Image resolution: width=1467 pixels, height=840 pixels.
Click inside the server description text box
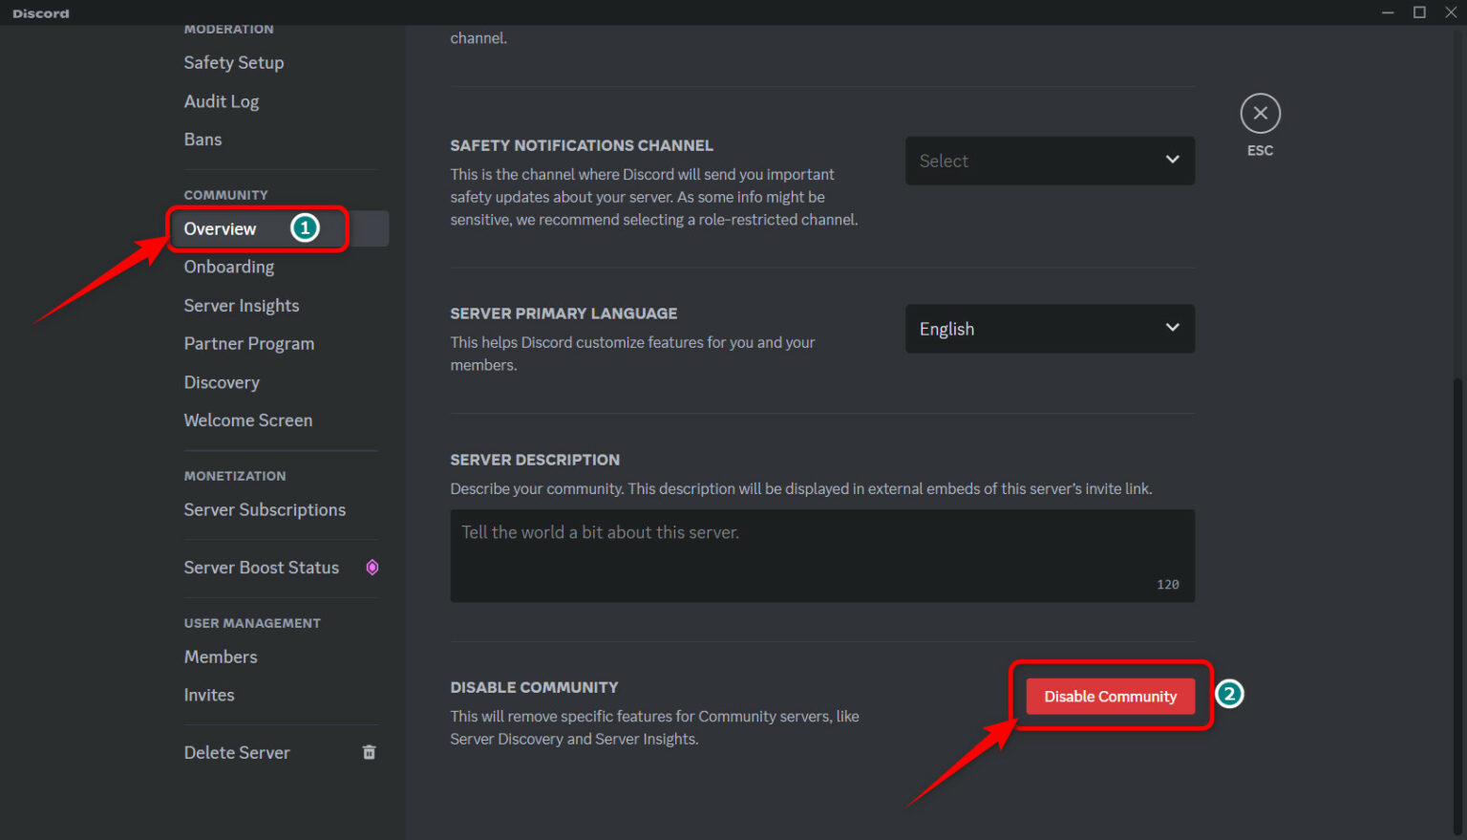pos(821,554)
